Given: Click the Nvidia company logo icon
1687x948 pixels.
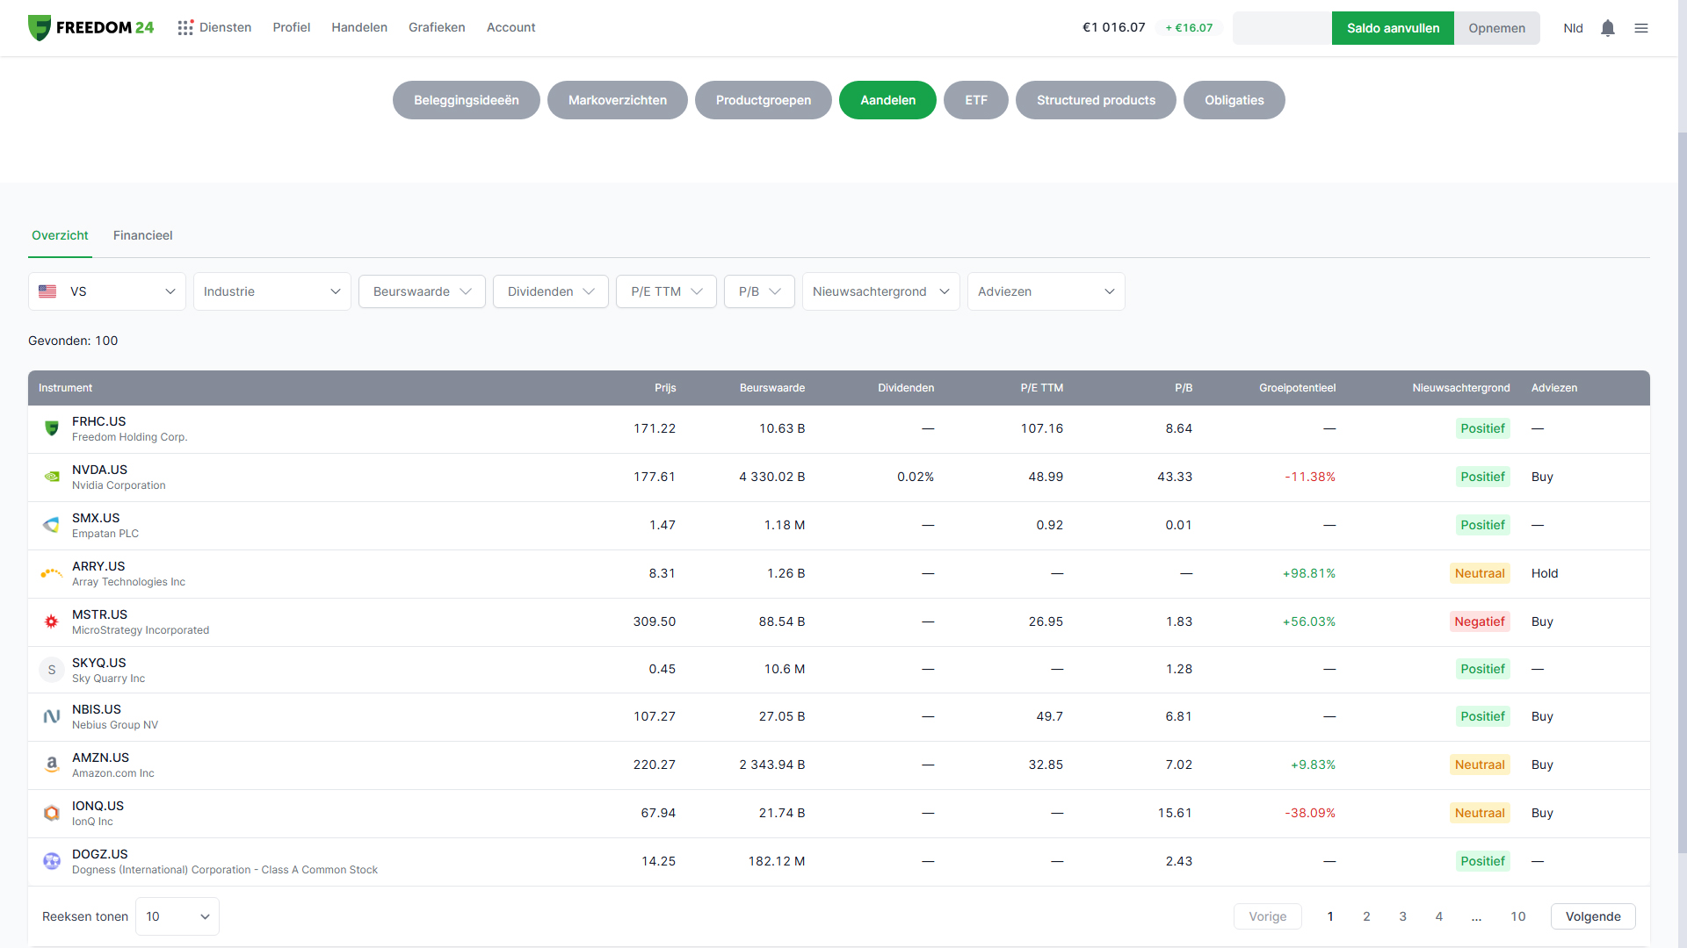Looking at the screenshot, I should click(x=52, y=478).
